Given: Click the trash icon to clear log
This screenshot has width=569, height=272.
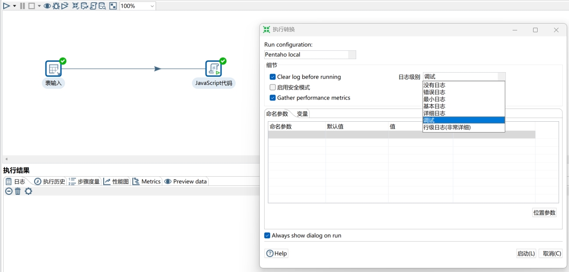Looking at the screenshot, I should [18, 191].
